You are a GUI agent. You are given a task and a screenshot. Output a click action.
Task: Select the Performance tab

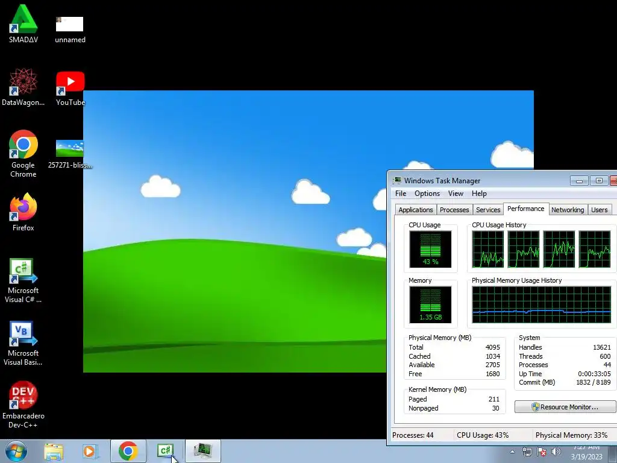525,209
